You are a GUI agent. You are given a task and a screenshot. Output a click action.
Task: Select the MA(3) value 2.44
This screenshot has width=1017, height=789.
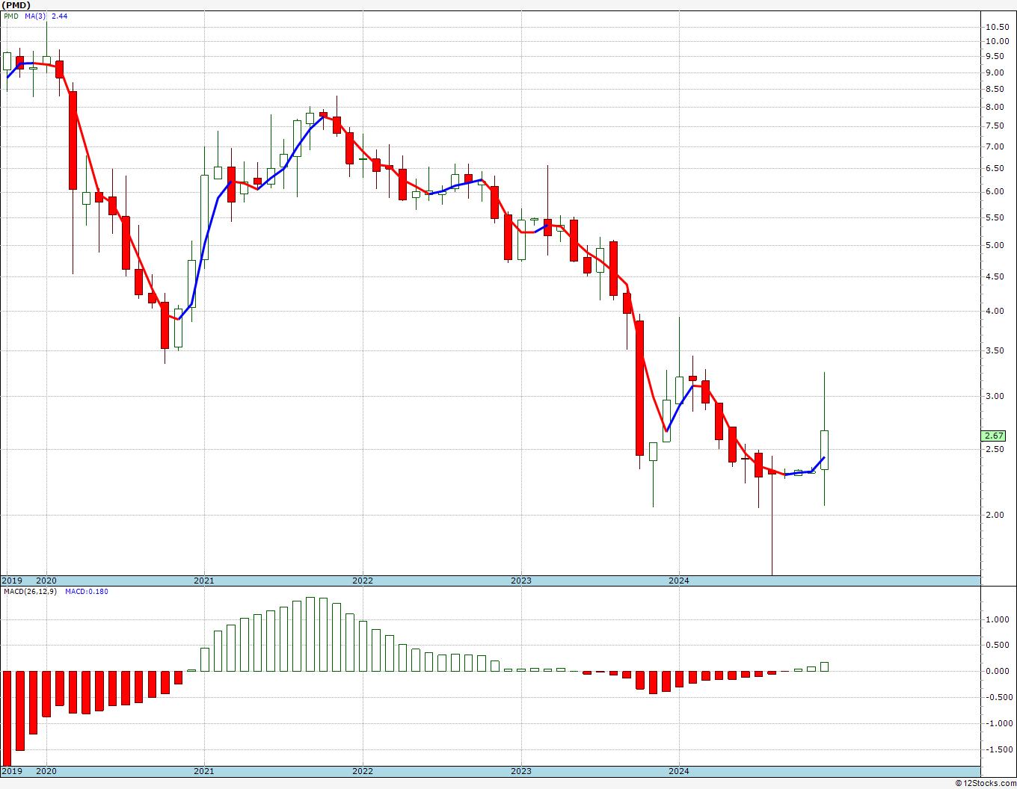(59, 16)
